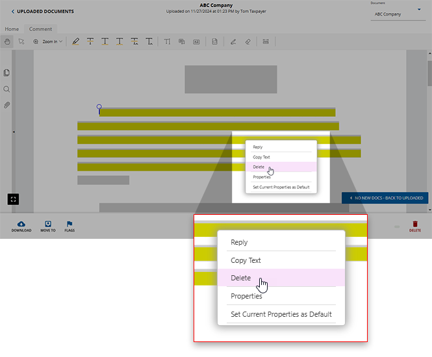Open the Zoom In dropdown
The height and width of the screenshot is (357, 432).
tap(52, 42)
